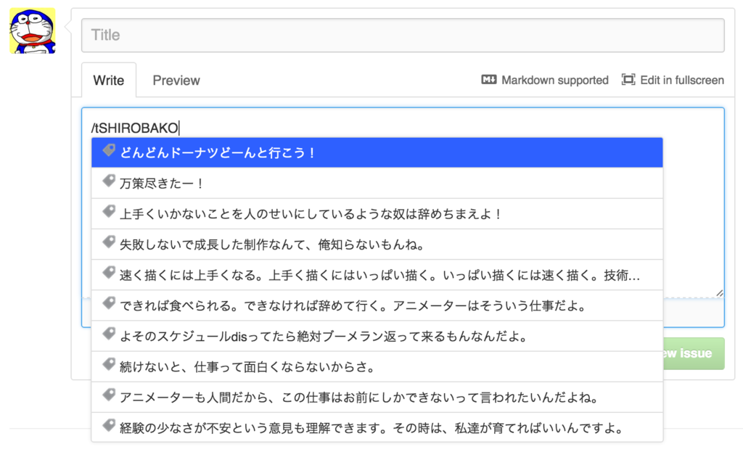Click tag icon beside よそのスケジュール row
Image resolution: width=743 pixels, height=452 pixels.
point(109,334)
